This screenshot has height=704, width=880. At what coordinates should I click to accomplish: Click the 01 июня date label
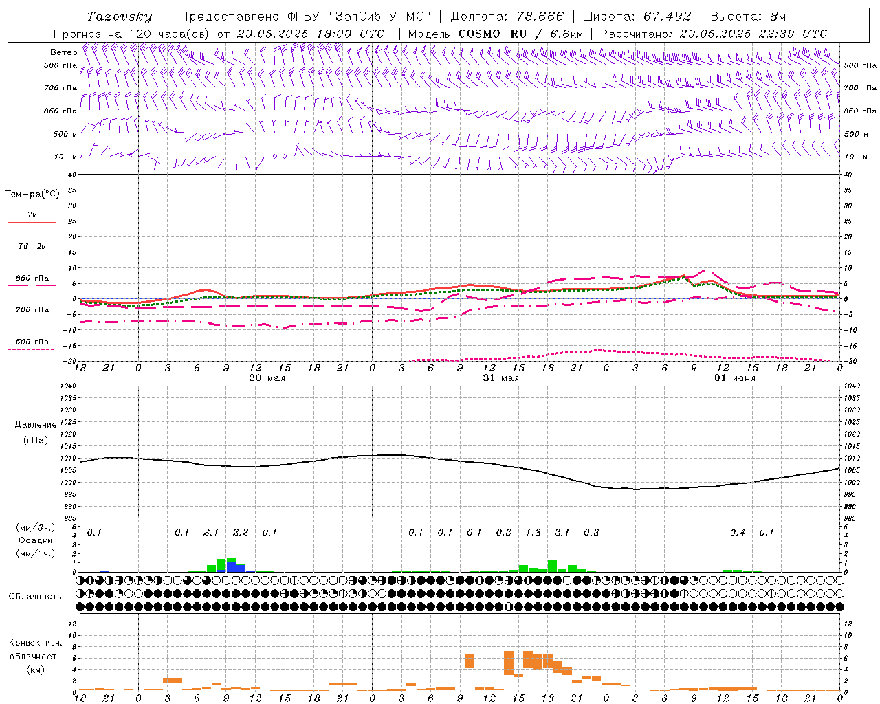coord(734,378)
